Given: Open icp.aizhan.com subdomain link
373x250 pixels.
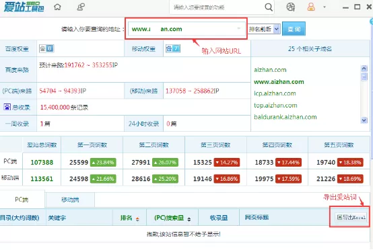Looking at the screenshot, I should coord(275,93).
